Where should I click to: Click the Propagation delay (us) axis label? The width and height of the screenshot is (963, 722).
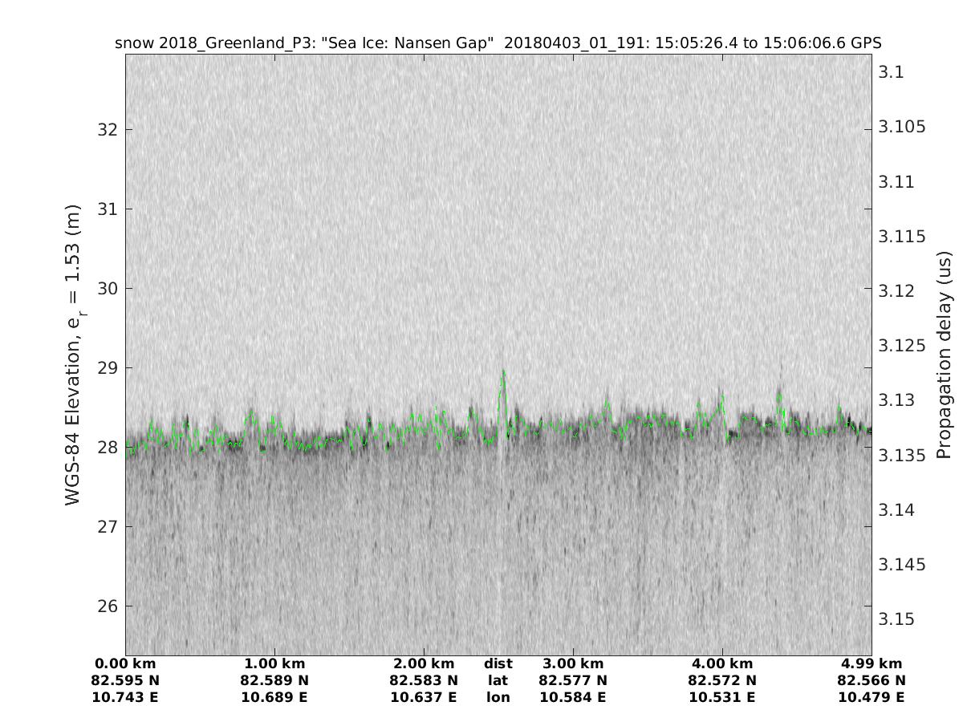(944, 354)
